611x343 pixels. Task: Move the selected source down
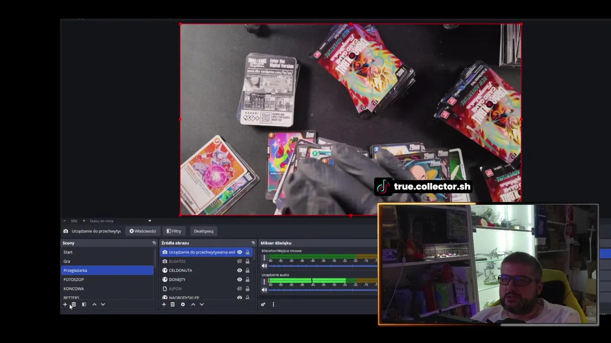[201, 304]
